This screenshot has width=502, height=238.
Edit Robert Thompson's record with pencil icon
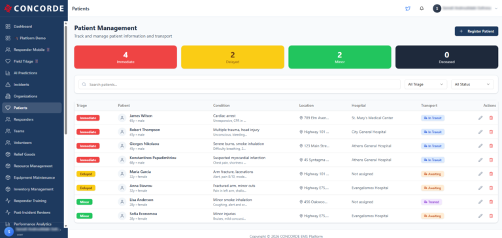[480, 132]
